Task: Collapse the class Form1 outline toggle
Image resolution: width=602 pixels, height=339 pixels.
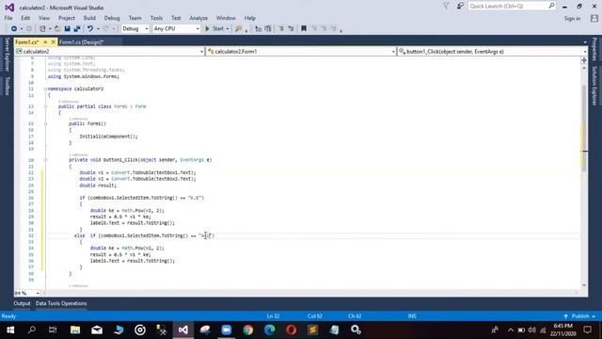Action: pos(45,106)
